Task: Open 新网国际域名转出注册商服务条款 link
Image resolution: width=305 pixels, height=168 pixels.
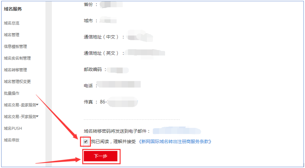Action: (x=175, y=142)
